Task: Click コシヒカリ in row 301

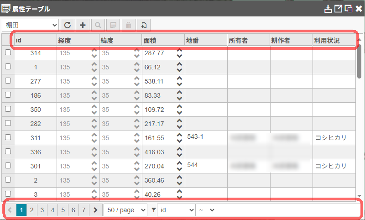Action: 331,166
